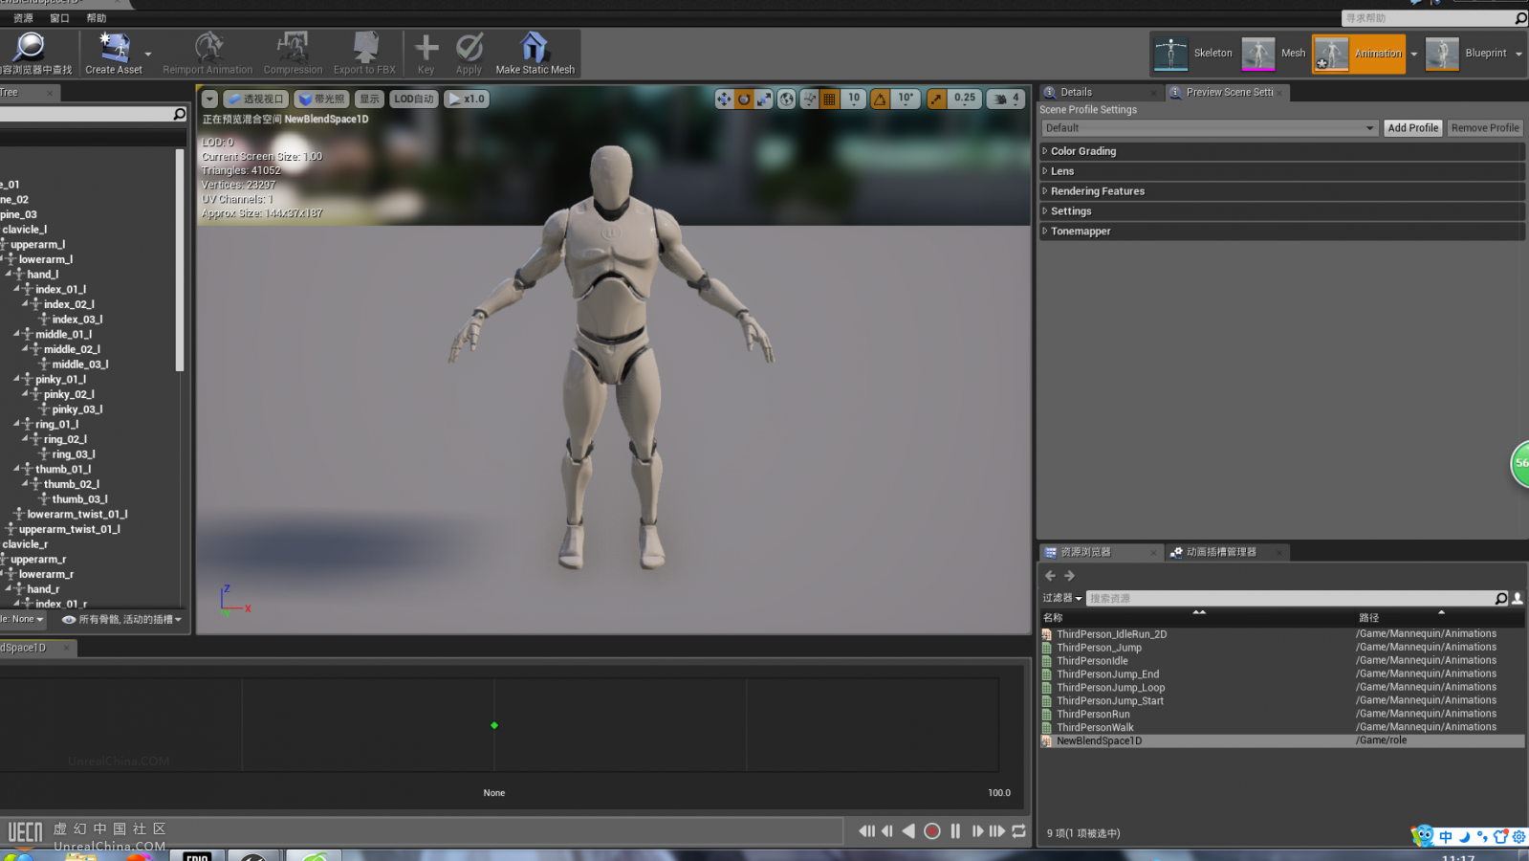The width and height of the screenshot is (1529, 861).
Task: Click the surface snapping icon in viewport
Action: [x=810, y=99]
